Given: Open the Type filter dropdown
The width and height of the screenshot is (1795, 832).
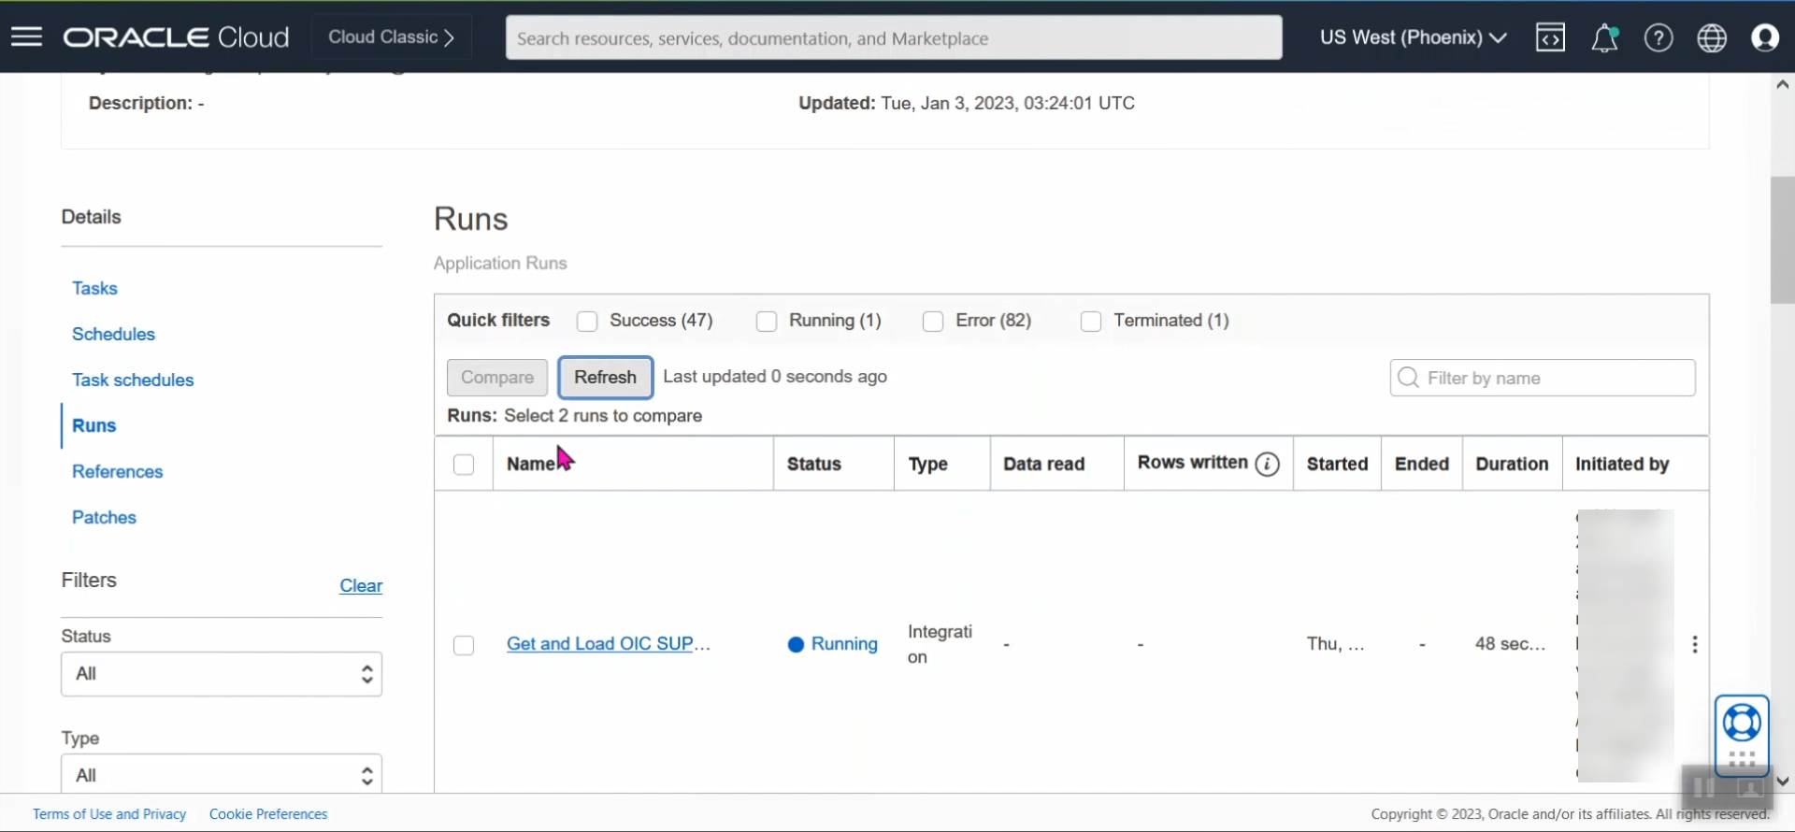Looking at the screenshot, I should pyautogui.click(x=222, y=775).
